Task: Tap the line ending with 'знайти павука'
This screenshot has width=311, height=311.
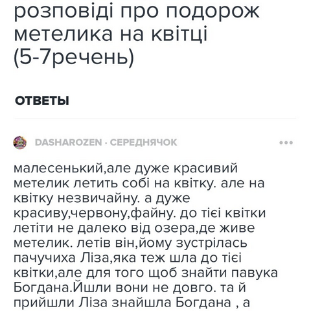Action: click(146, 273)
